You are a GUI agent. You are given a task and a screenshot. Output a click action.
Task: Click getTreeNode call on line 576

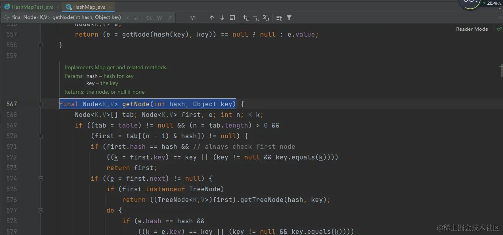262,200
